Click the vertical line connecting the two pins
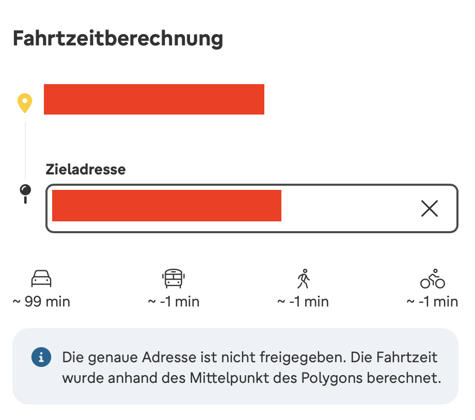The width and height of the screenshot is (475, 420). pos(25,150)
